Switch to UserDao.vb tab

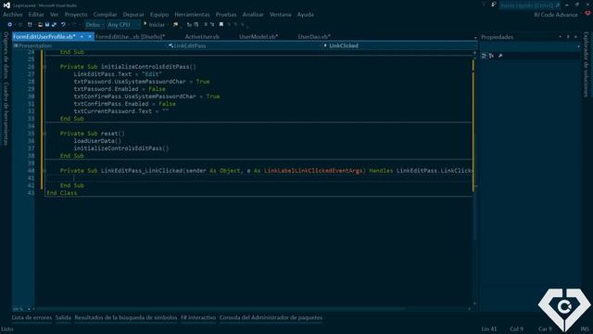coord(314,37)
